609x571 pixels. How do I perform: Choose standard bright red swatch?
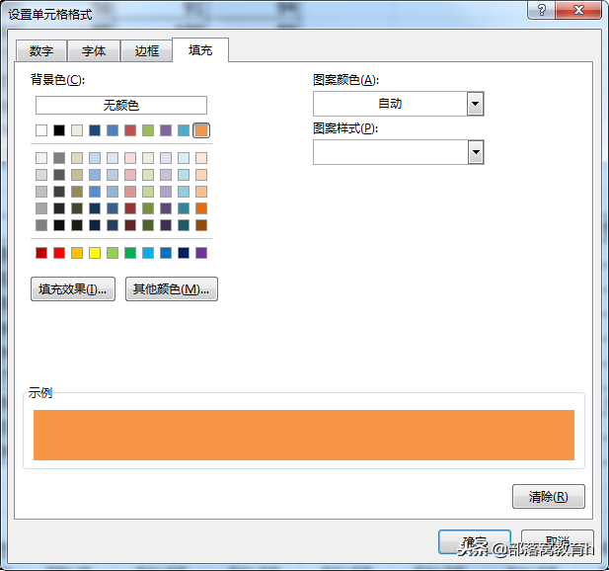59,253
